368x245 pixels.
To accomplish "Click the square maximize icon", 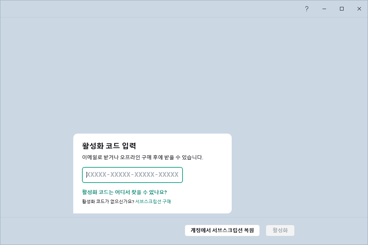I will click(x=342, y=9).
